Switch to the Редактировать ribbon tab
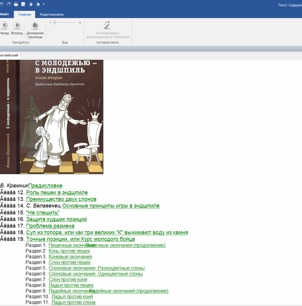The height and width of the screenshot is (306, 302). pos(52,14)
